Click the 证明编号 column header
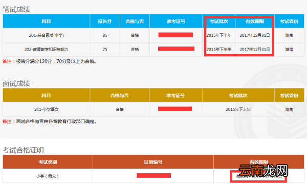Viewport: 307px width, 185px height. pyautogui.click(x=153, y=162)
